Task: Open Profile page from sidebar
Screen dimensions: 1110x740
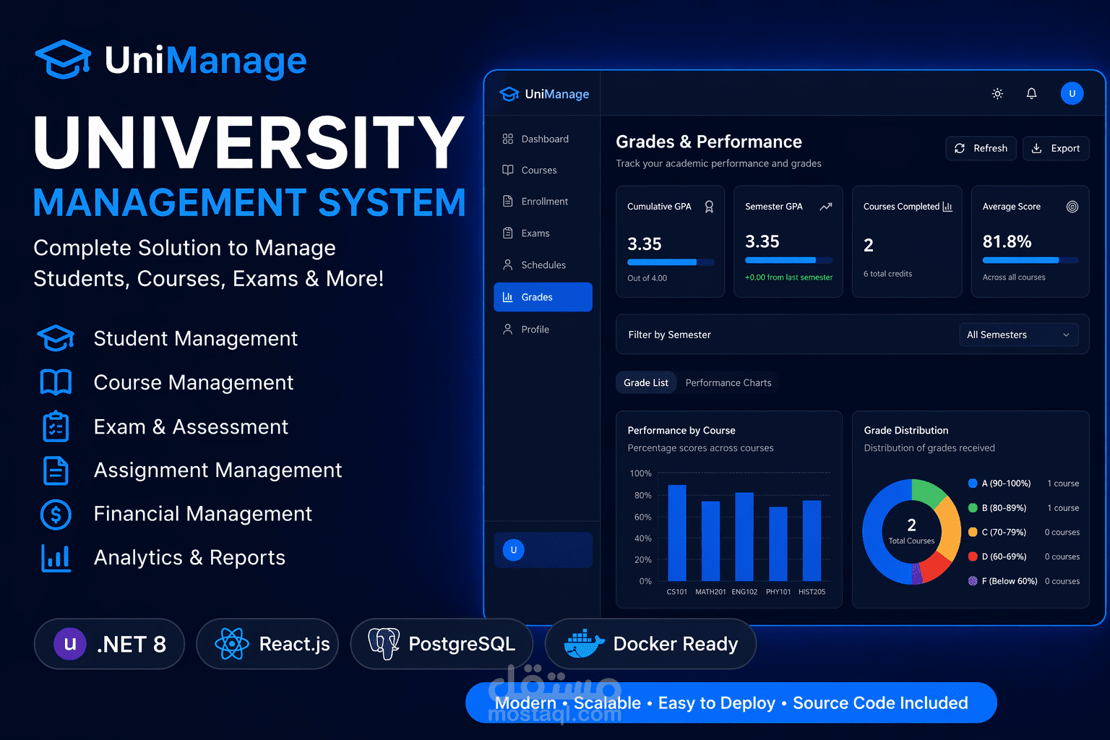Action: point(543,329)
